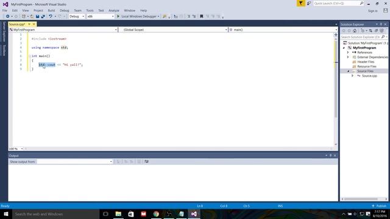Open Google Chrome from the taskbar
Image resolution: width=390 pixels, height=219 pixels.
[156, 214]
